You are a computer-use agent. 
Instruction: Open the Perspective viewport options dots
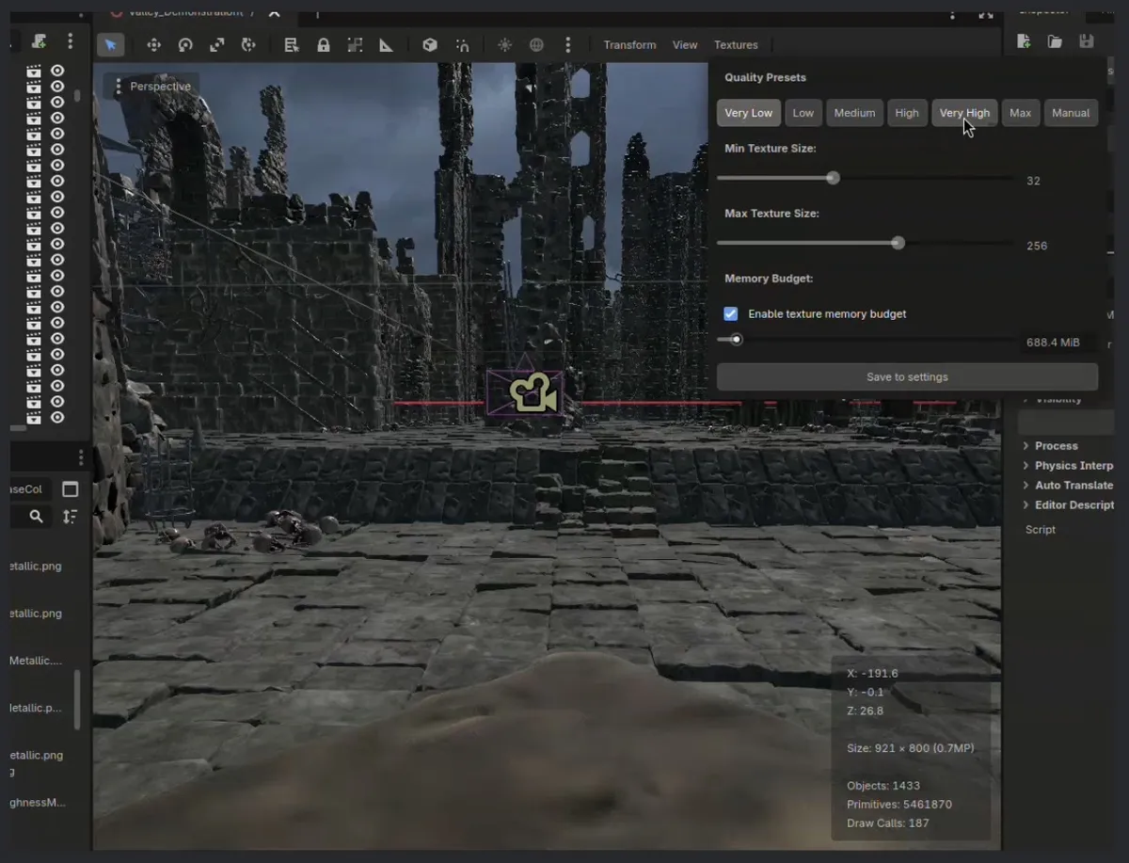click(x=118, y=86)
